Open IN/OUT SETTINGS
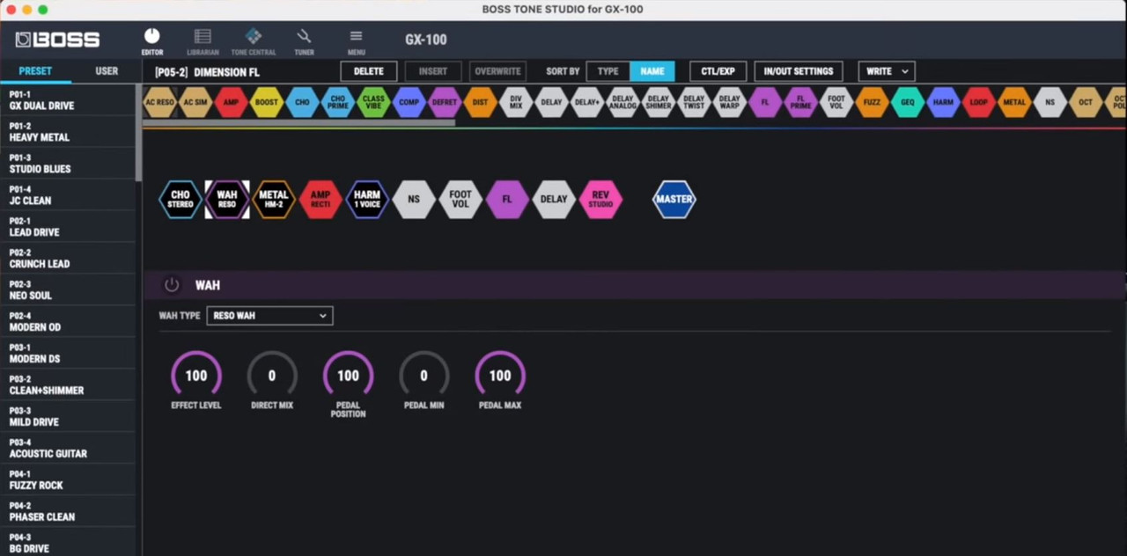Screen dimensions: 1127x556 (x=799, y=71)
